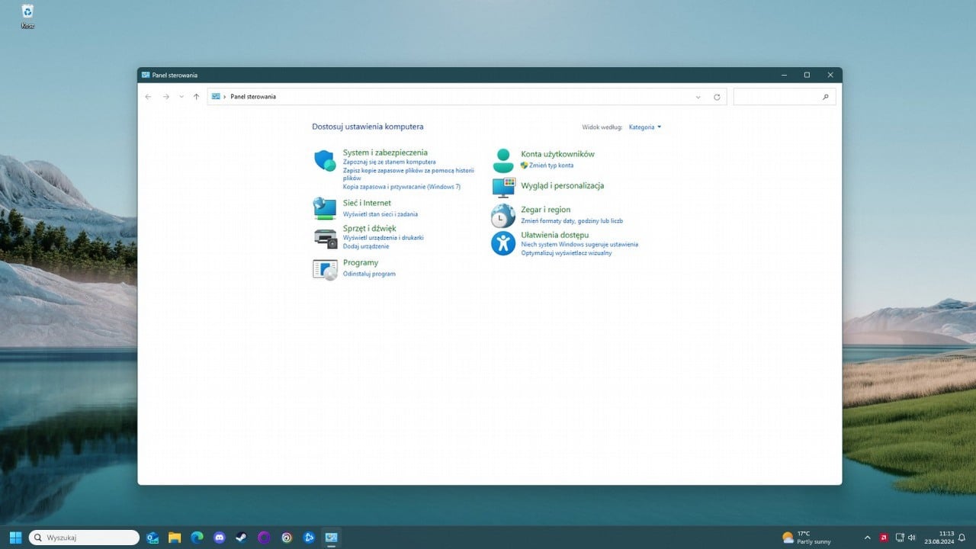
Task: Click the Konta użytkowników user icon
Action: pyautogui.click(x=502, y=159)
